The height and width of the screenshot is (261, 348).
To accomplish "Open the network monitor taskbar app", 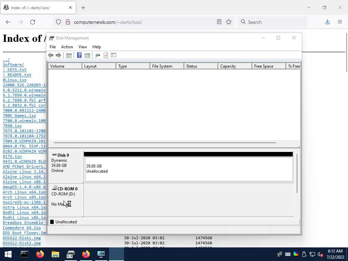I will (x=101, y=254).
